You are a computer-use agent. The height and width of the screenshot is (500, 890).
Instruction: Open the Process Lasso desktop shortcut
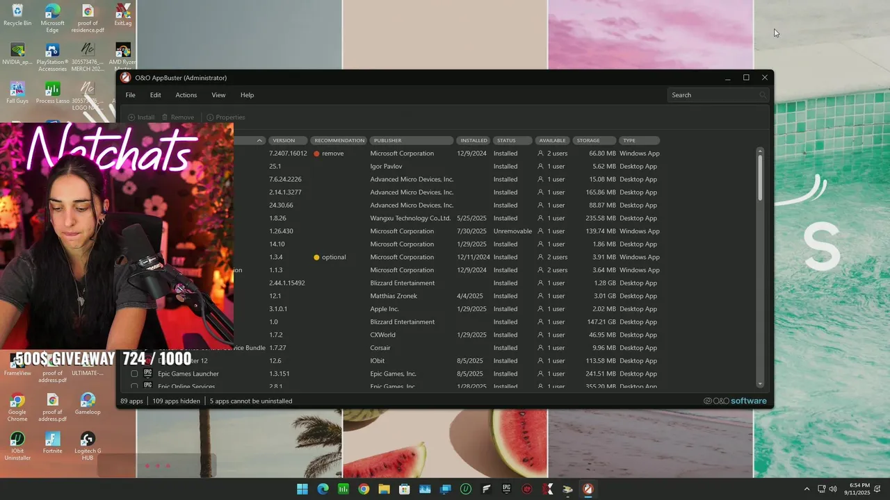(x=52, y=93)
